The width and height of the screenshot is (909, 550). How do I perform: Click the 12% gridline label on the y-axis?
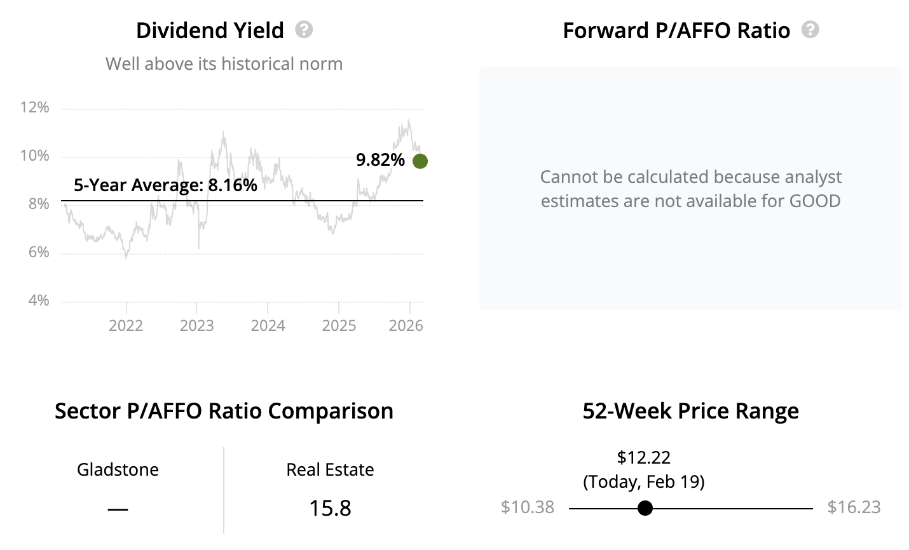[35, 107]
